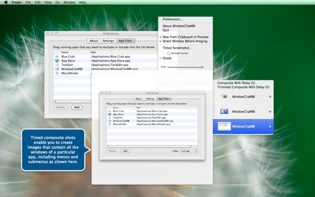This screenshot has width=315, height=197.
Task: Expand the highlighted WindowClipMBI submenu arrow
Action: point(270,126)
